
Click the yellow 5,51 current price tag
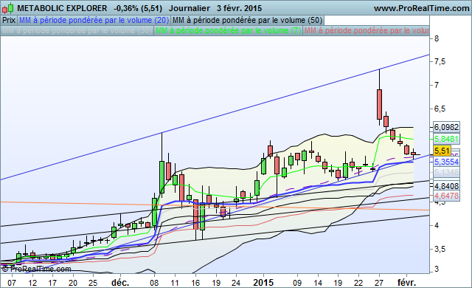(x=442, y=151)
